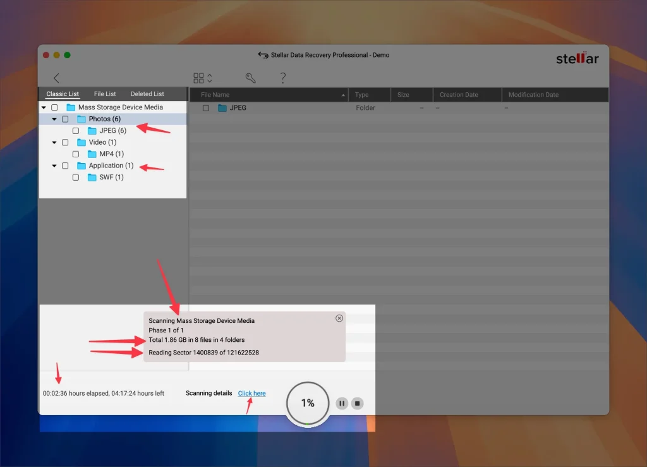Viewport: 647px width, 467px height.
Task: Switch to the File List tab
Action: [x=105, y=93]
